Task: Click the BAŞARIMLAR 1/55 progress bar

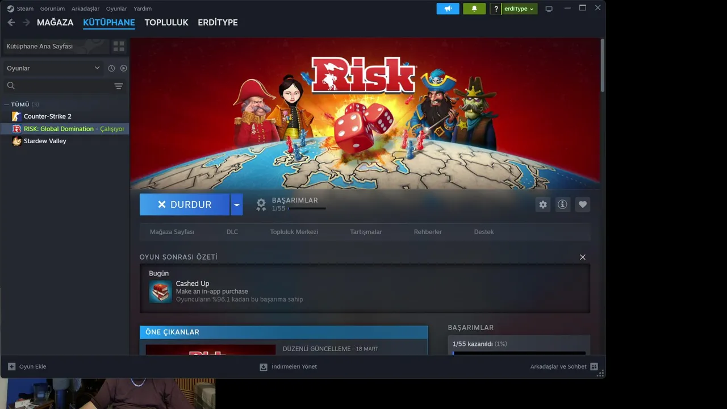Action: click(x=307, y=208)
